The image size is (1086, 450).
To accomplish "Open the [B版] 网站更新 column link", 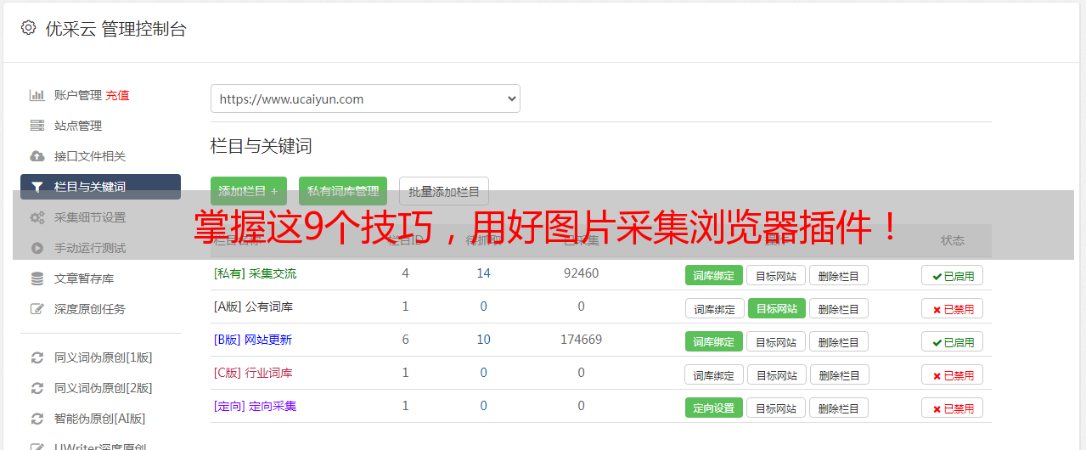I will tap(253, 340).
